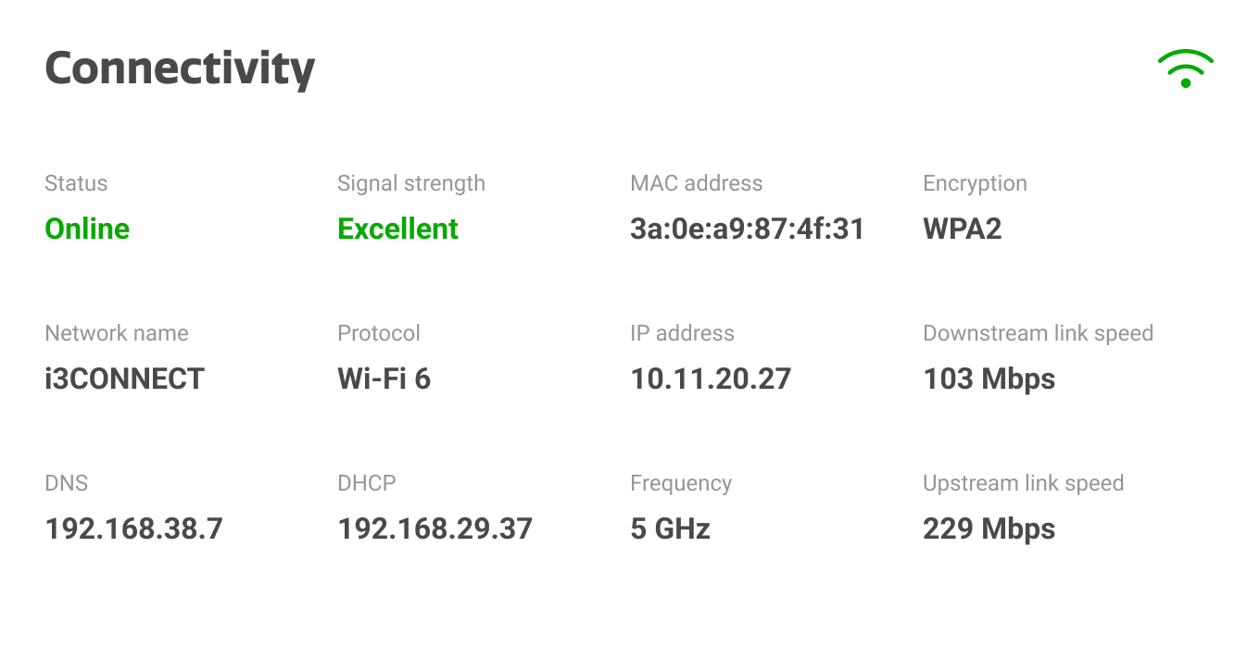Screen dimensions: 1260x659
Task: Click the Connectivity heading
Action: (180, 68)
